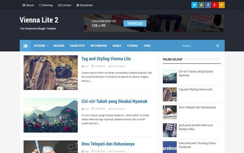This screenshot has width=244, height=153.
Task: Open sidebar link Ciri-ciri Tubuh yang Disukai Nyamuk
Action: point(196,73)
